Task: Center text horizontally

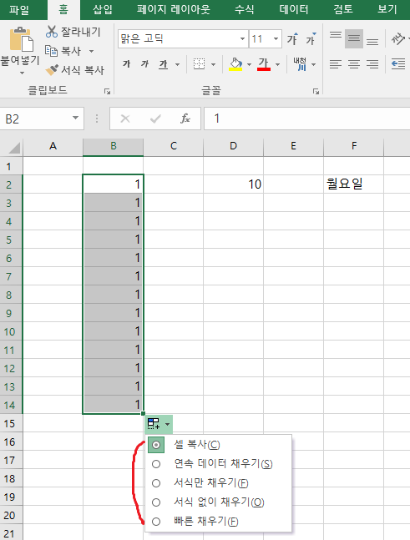Action: (x=354, y=64)
